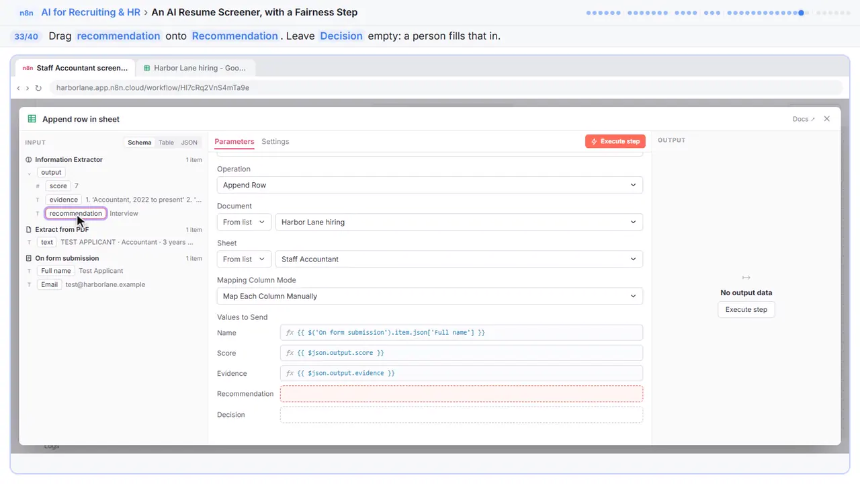The width and height of the screenshot is (860, 484).
Task: Select the Email field pill
Action: click(x=50, y=284)
